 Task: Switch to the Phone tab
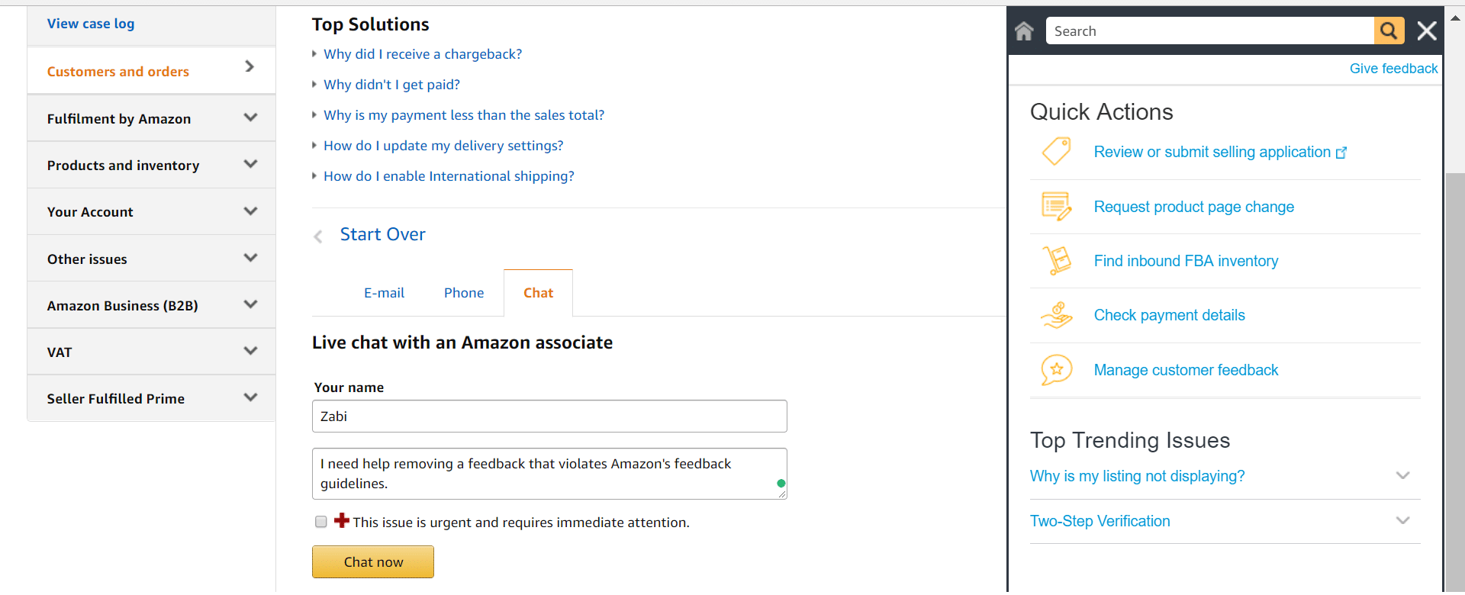[464, 293]
